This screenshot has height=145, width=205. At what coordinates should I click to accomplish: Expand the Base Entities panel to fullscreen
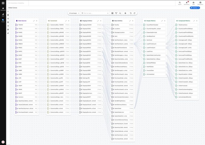130,20
